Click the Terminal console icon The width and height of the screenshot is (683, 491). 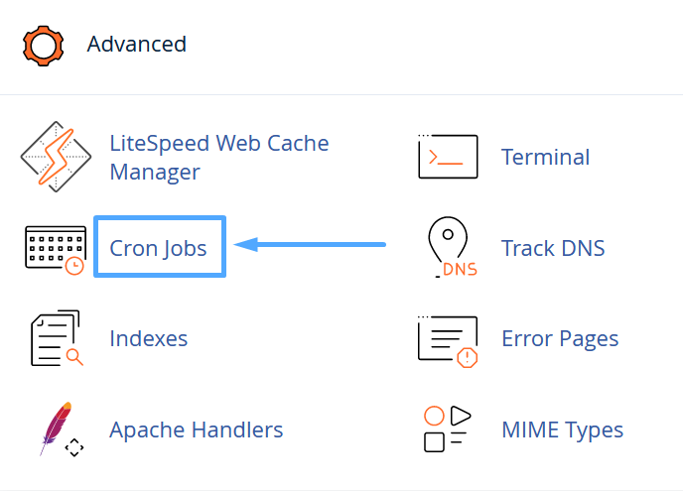point(448,157)
